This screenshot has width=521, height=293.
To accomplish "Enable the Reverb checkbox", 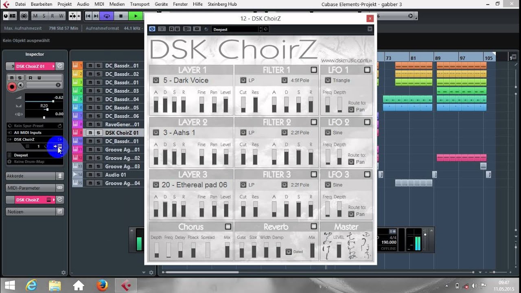I will tap(314, 226).
